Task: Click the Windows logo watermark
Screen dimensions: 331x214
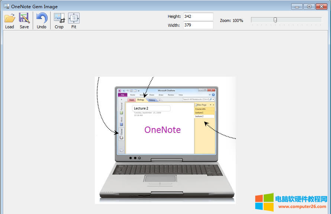Action: [264, 203]
